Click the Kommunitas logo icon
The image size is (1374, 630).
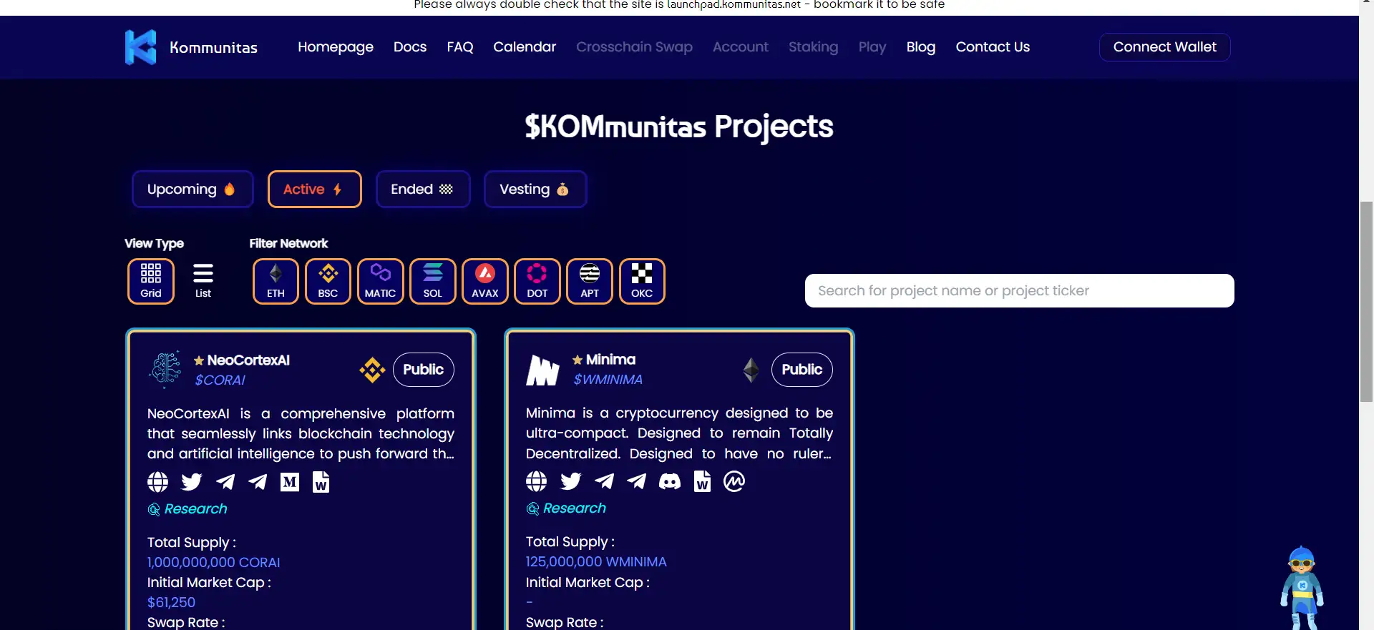pos(140,47)
